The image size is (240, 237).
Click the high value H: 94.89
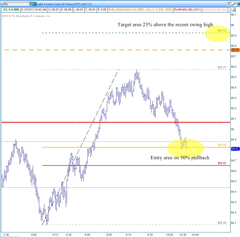pos(66,10)
